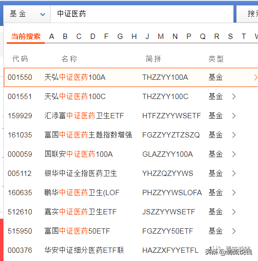
Task: Click fund code 001550
Action: tap(20, 77)
